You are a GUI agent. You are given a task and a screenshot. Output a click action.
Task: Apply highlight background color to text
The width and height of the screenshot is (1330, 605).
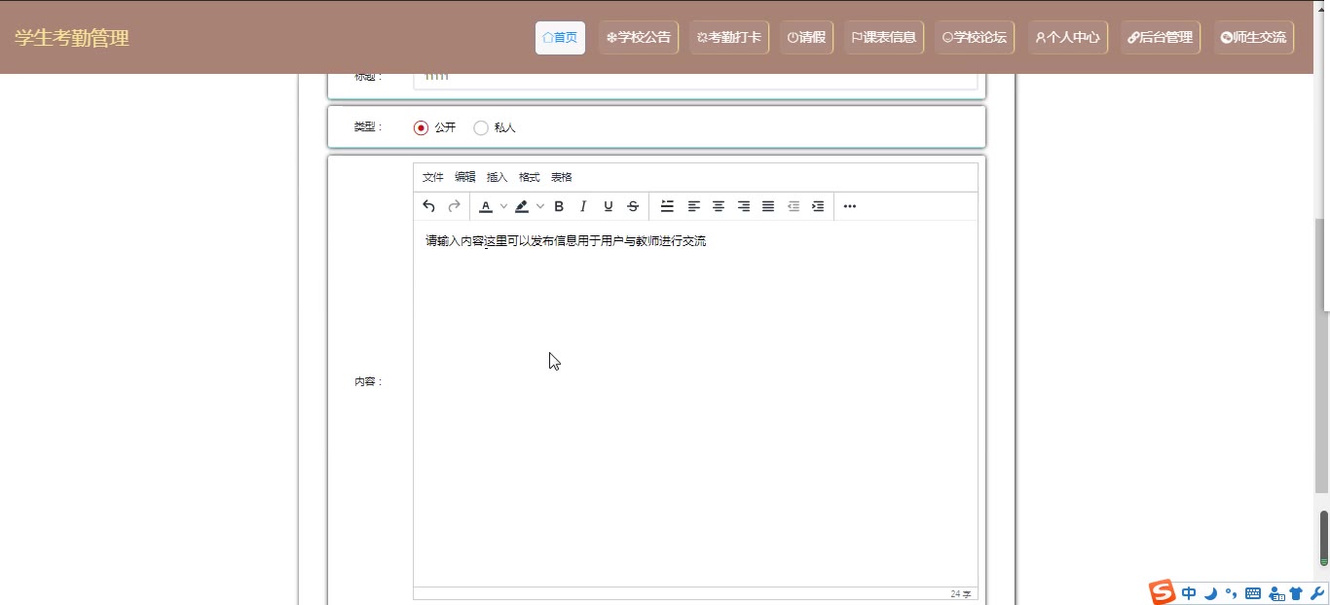(x=522, y=206)
